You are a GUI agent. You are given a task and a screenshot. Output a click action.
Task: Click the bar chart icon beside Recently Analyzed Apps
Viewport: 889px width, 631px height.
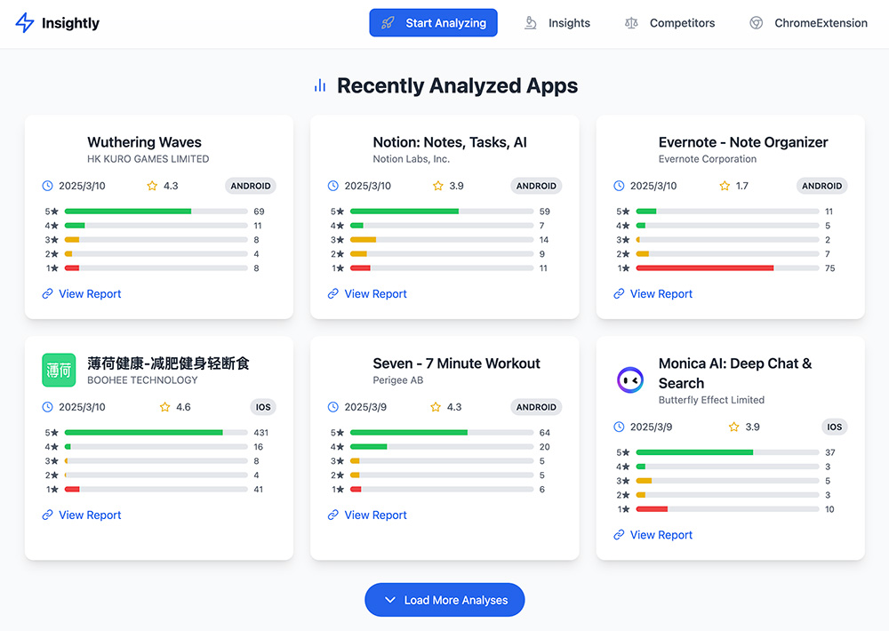coord(320,85)
